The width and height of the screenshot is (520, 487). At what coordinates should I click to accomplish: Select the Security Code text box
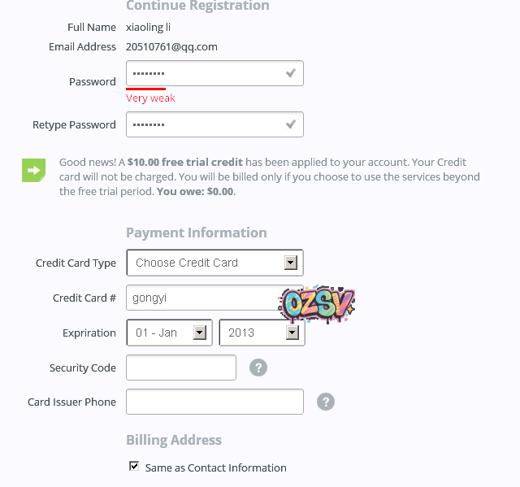(x=181, y=367)
